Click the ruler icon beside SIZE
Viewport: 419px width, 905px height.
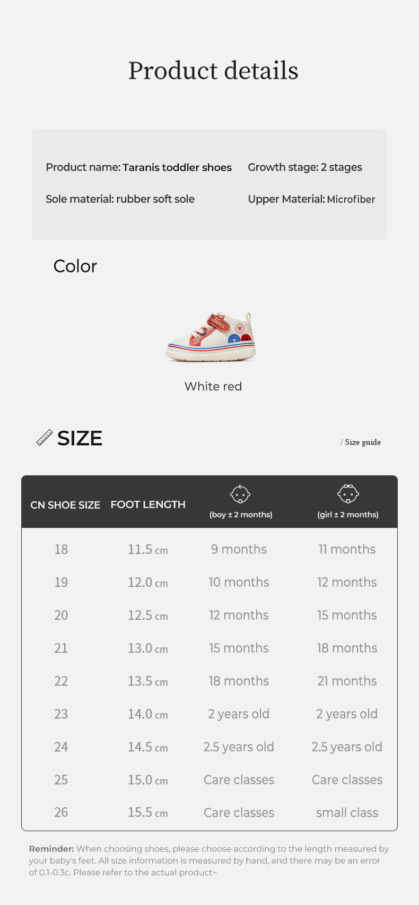pos(45,438)
